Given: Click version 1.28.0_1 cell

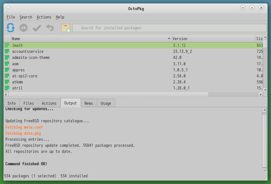Looking at the screenshot, I should tap(181, 88).
